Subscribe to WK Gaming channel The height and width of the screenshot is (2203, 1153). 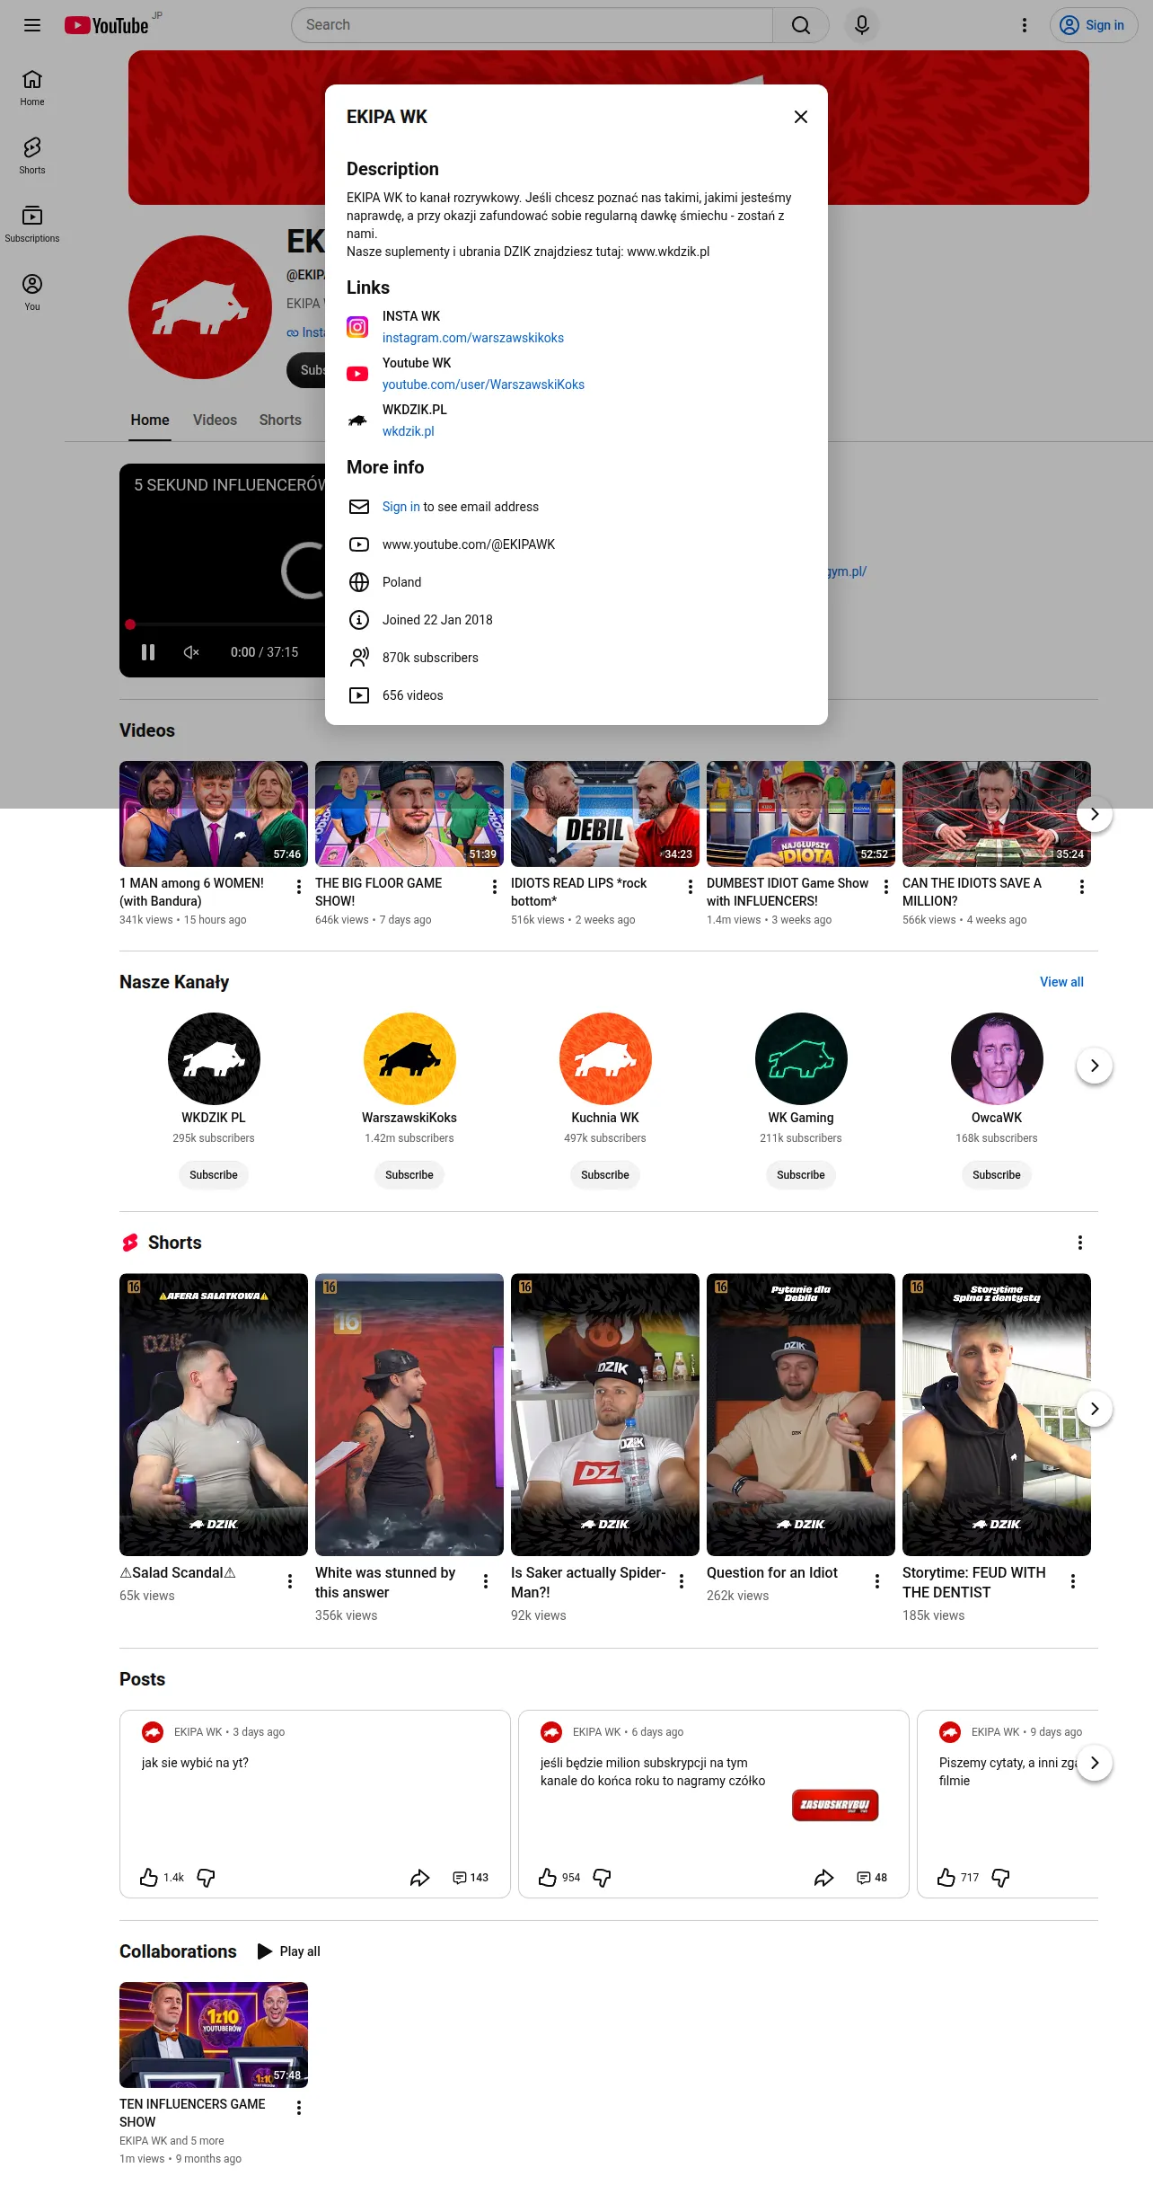[801, 1175]
